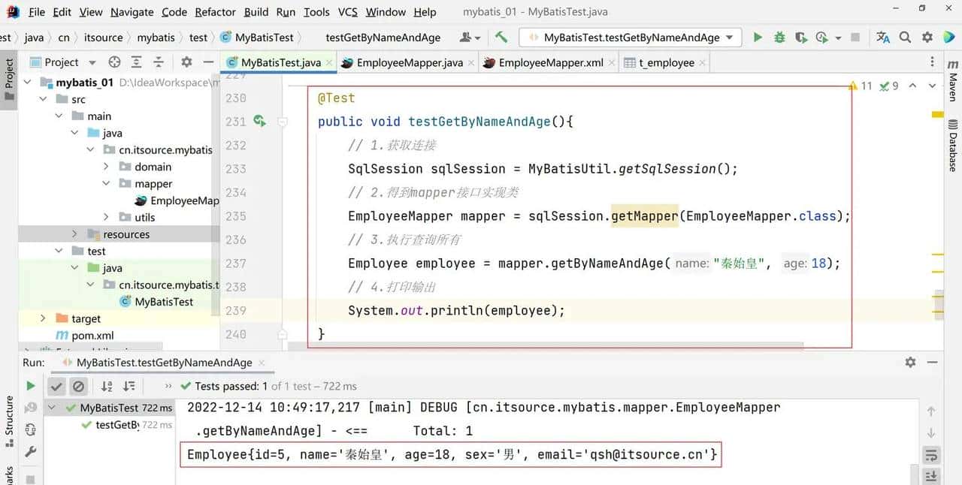This screenshot has height=485, width=962.
Task: Run MyBatisTest with Coverage
Action: (799, 36)
